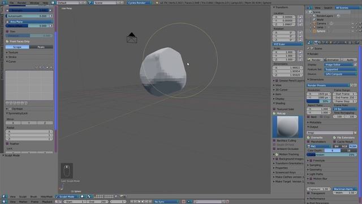The image size is (362, 204).
Task: Open the Render menu in top bar
Action: pyautogui.click(x=22, y=3)
